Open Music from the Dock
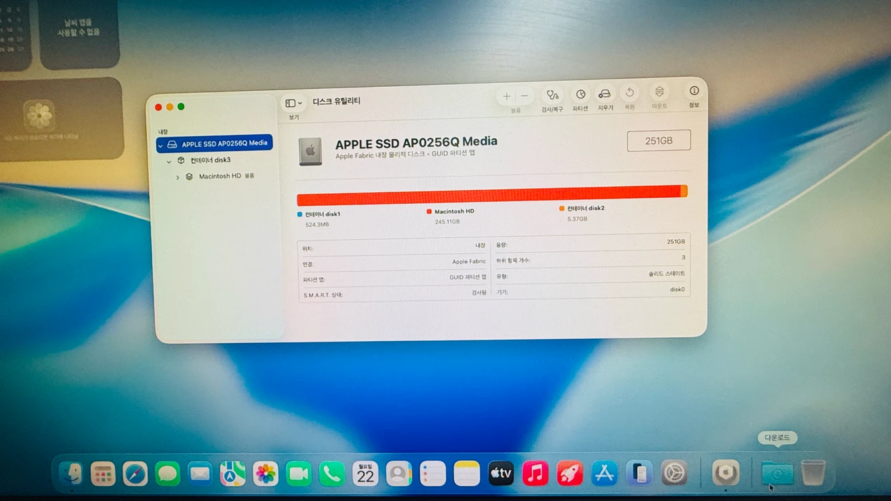Image resolution: width=891 pixels, height=501 pixels. coord(535,474)
